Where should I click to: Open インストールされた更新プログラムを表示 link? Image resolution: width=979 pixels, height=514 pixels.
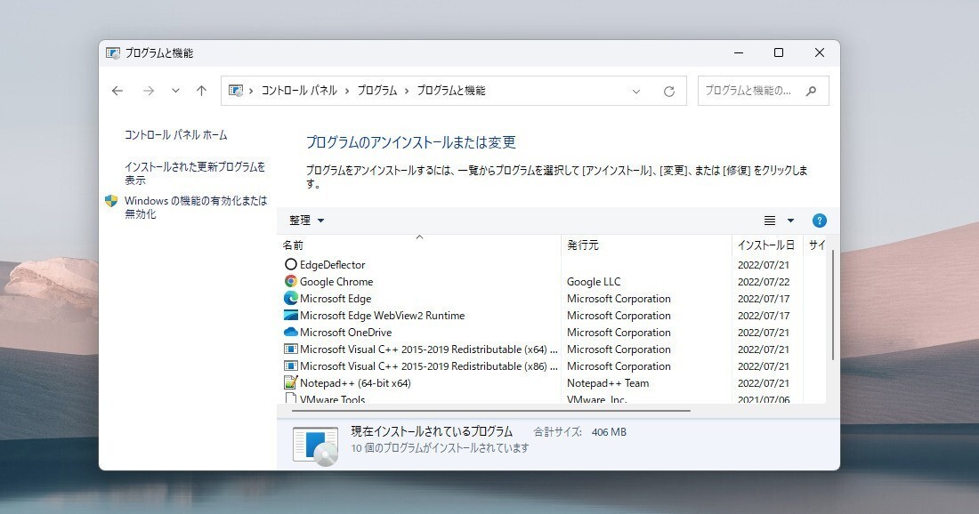[195, 173]
